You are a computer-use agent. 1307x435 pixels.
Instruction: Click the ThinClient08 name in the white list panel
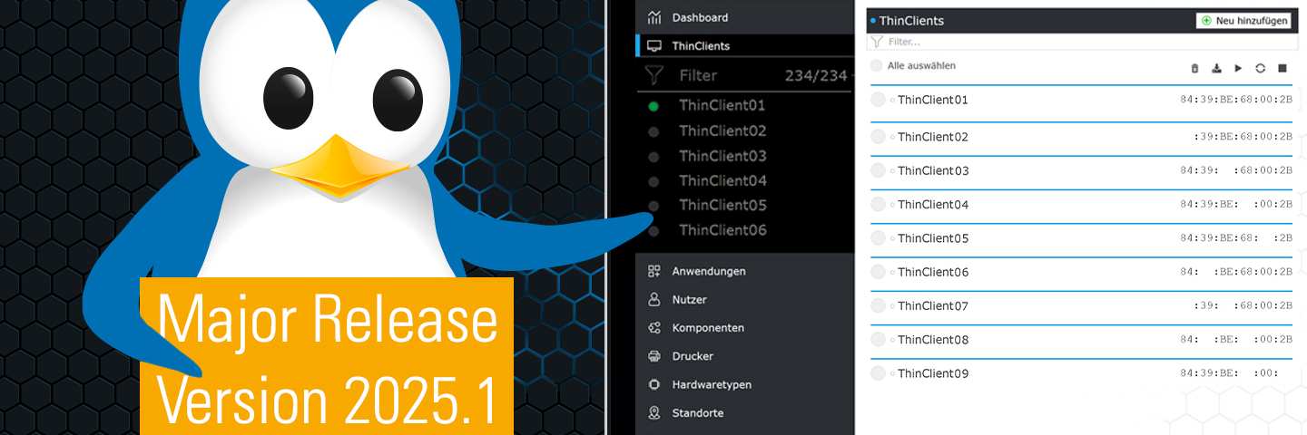933,340
